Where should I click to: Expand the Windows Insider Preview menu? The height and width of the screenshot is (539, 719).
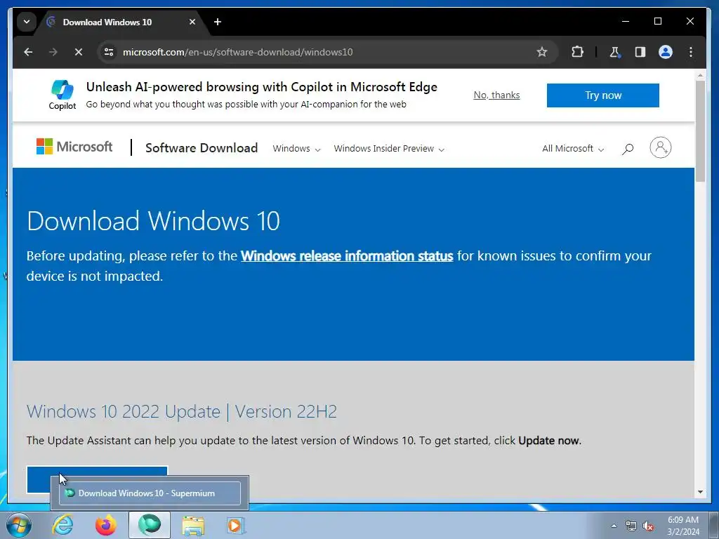click(389, 149)
